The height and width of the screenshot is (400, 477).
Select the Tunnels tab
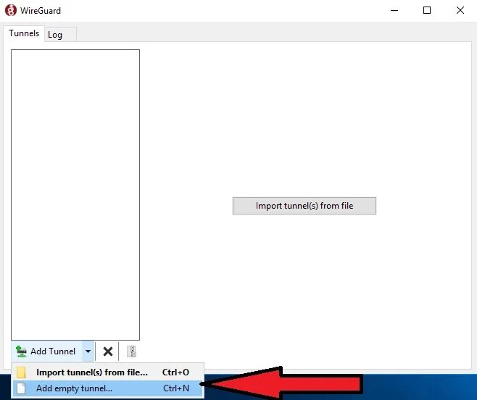(24, 33)
